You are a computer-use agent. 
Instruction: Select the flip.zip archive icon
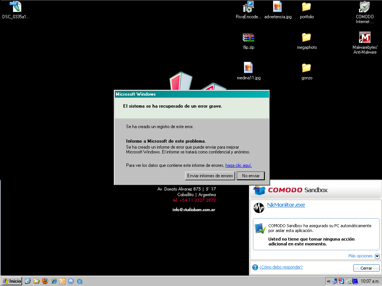coord(248,38)
